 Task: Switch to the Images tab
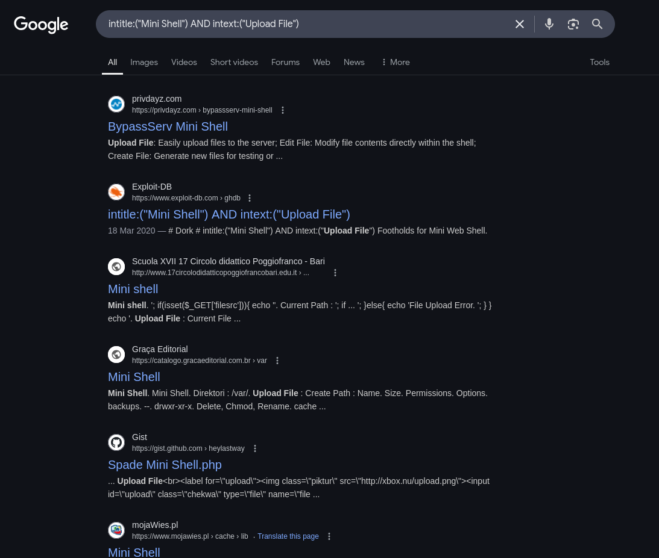click(x=144, y=62)
